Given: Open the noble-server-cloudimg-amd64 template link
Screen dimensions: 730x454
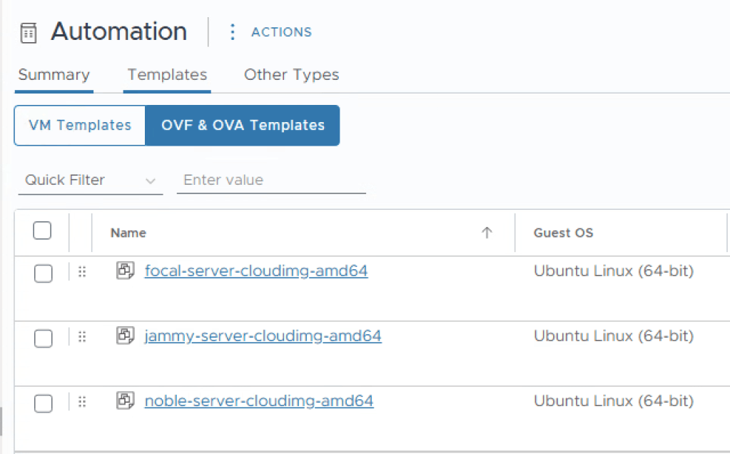Looking at the screenshot, I should [x=259, y=401].
